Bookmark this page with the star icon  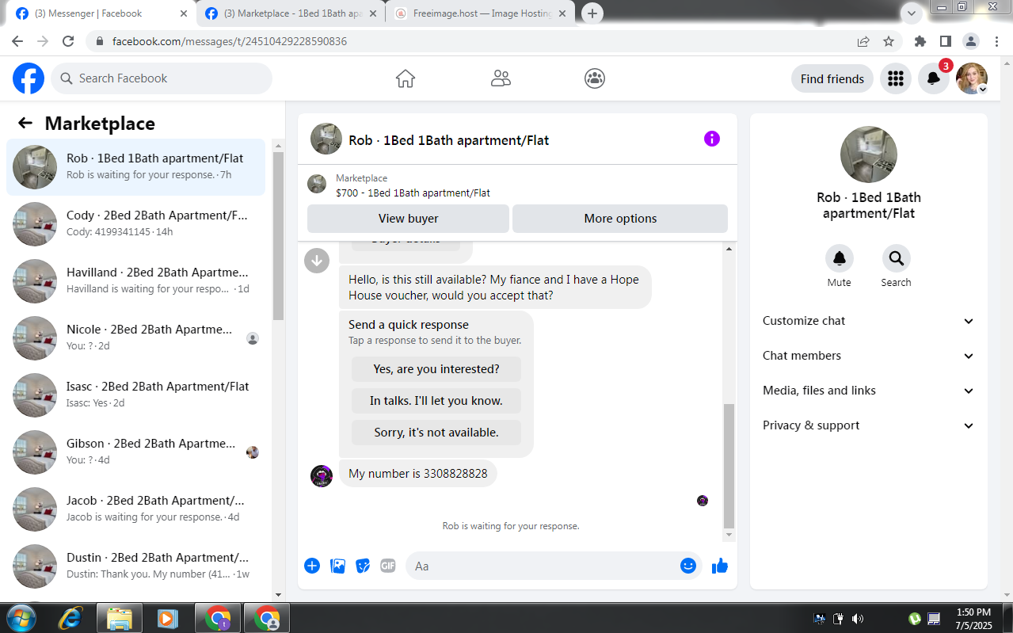[x=889, y=41]
